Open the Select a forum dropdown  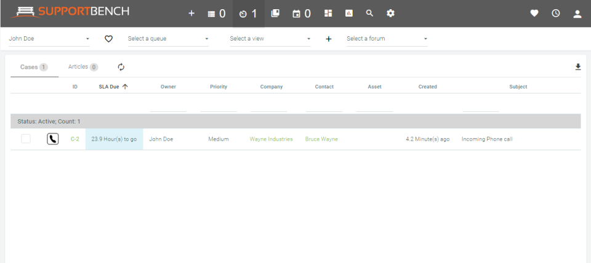[x=387, y=39]
